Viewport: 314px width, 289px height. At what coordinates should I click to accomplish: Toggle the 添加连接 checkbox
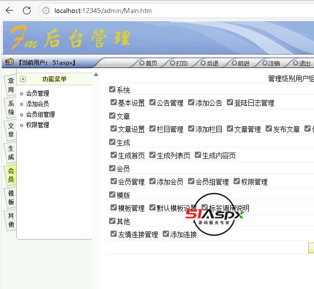(166, 233)
